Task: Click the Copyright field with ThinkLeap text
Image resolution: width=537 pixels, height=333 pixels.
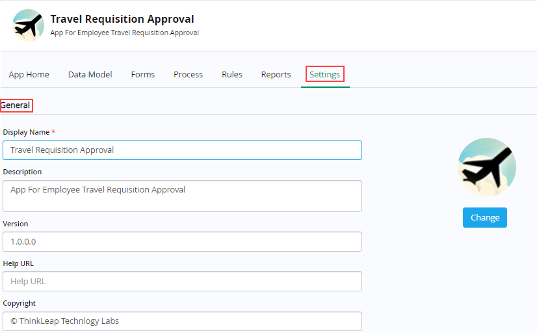Action: pos(182,321)
